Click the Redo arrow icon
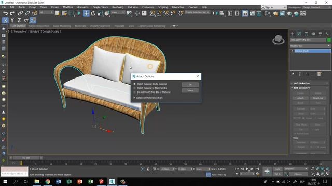The width and height of the screenshot is (332, 186). (12, 13)
